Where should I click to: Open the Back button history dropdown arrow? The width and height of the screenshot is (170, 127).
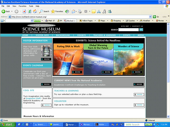point(12,11)
